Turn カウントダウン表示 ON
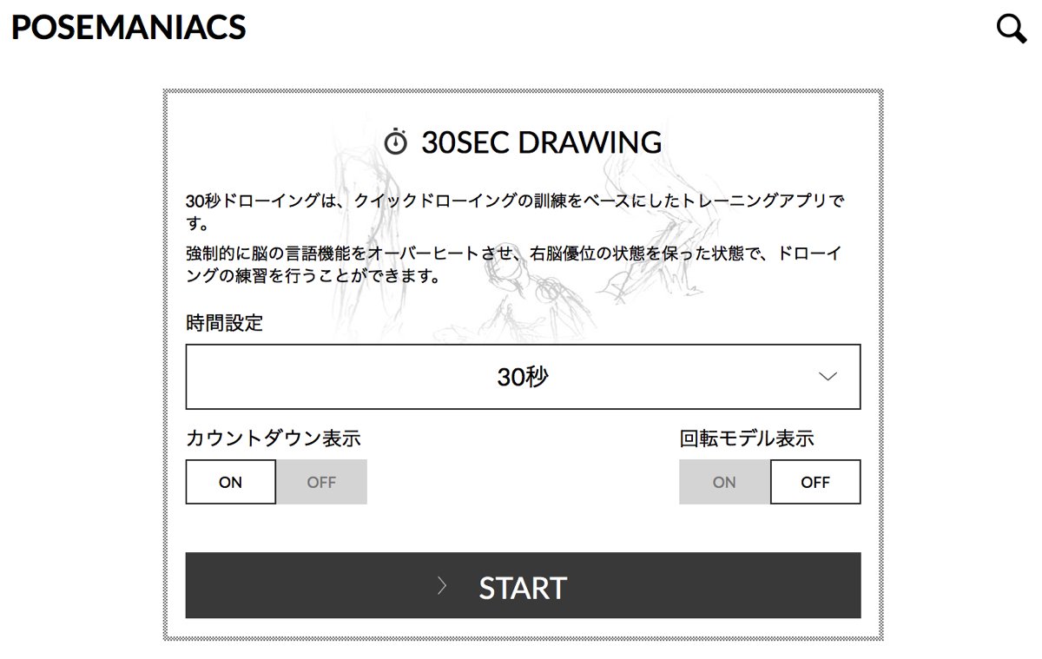1042x659 pixels. tap(231, 482)
